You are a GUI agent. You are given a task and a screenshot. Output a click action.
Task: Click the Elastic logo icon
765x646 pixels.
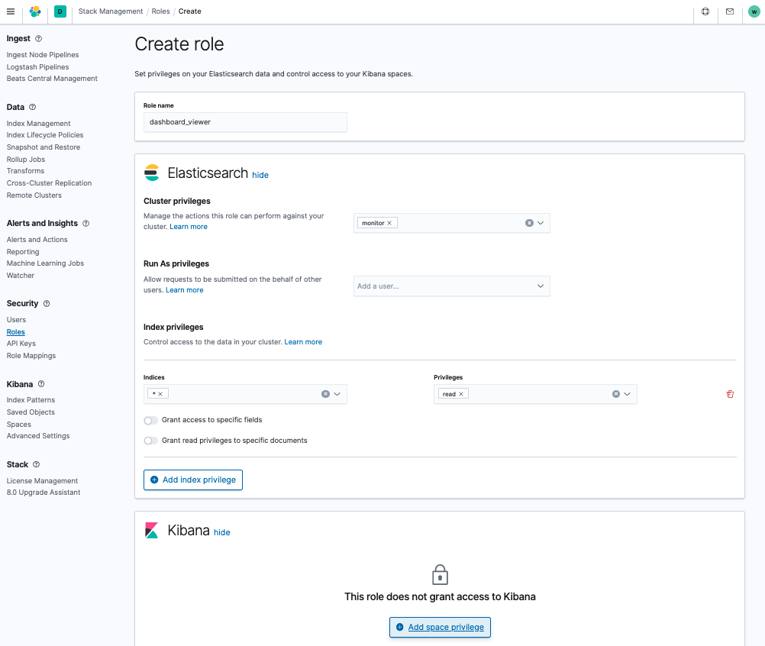35,11
